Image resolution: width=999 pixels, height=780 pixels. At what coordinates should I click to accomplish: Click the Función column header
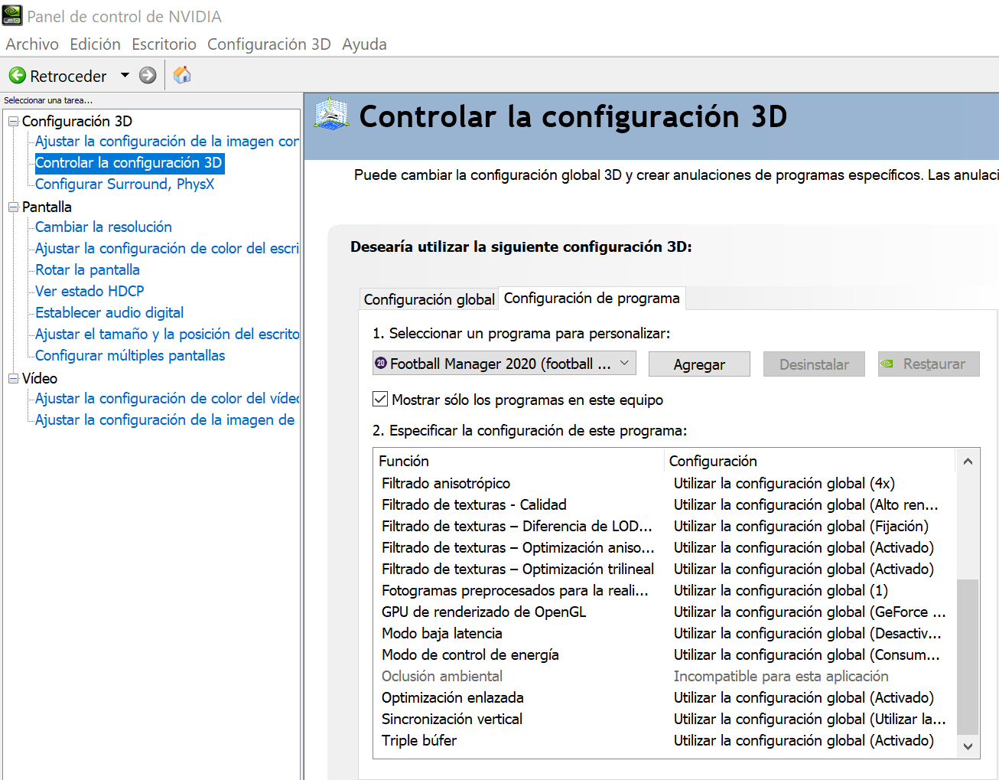click(x=519, y=461)
